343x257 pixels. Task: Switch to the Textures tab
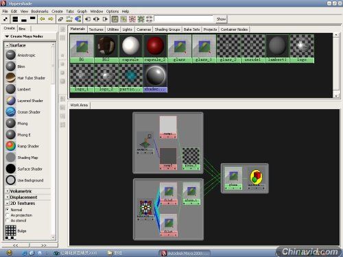(96, 29)
